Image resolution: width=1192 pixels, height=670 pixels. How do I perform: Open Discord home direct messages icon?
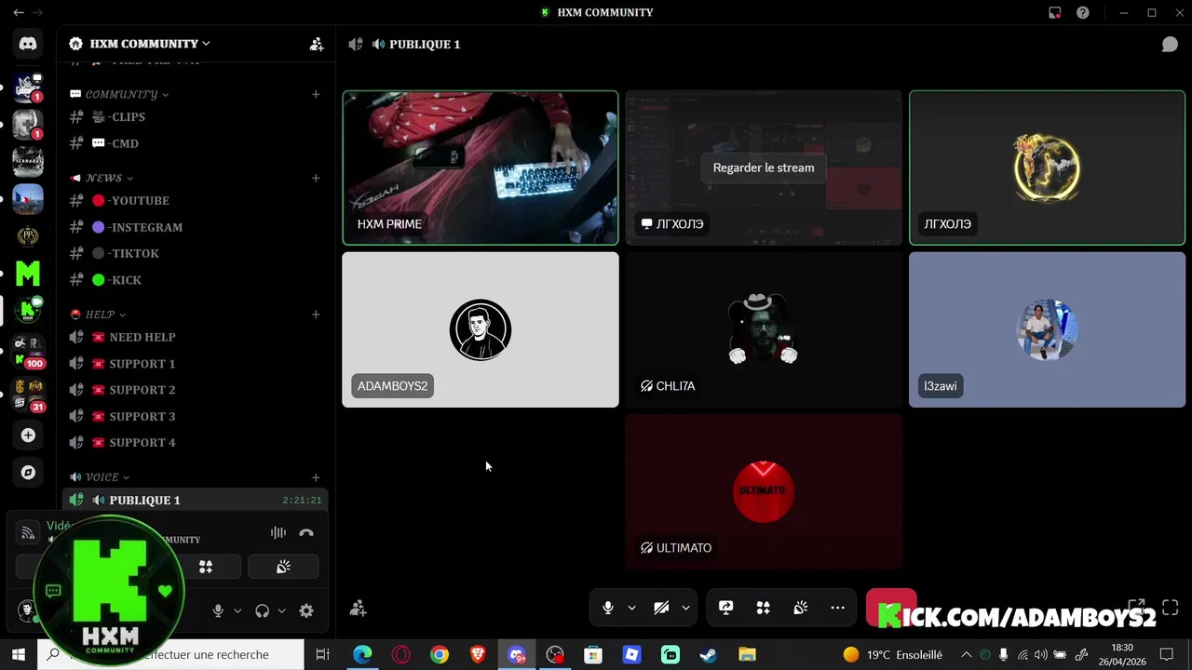point(28,44)
